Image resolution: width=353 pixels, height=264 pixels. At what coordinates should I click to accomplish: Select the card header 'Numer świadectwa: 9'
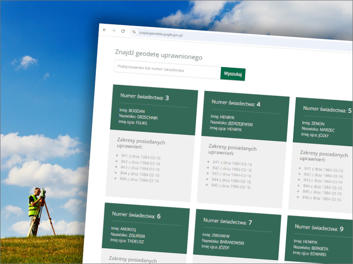[x=319, y=227]
